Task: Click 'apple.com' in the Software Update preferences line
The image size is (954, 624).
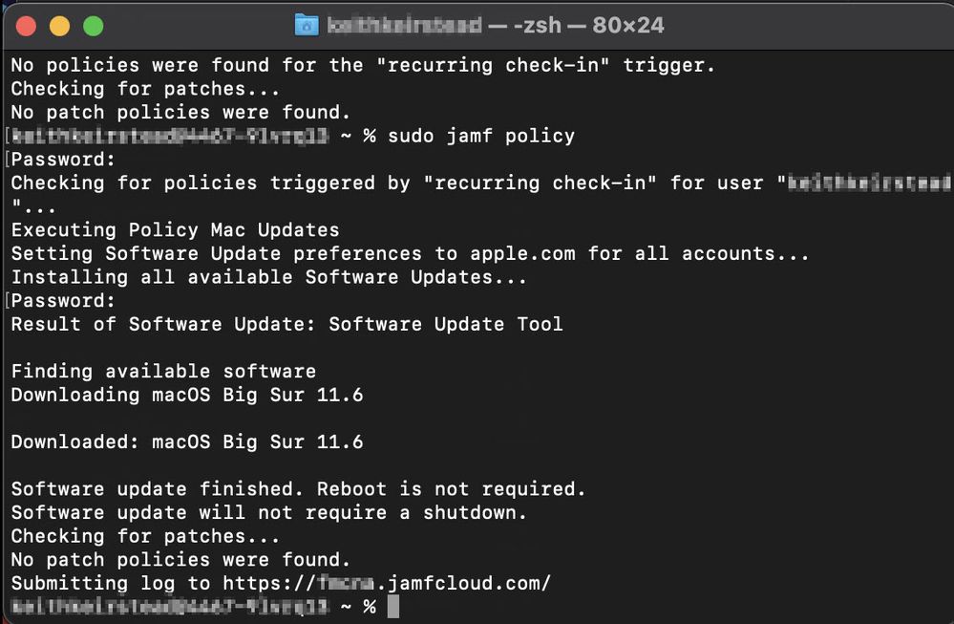Action: [522, 253]
